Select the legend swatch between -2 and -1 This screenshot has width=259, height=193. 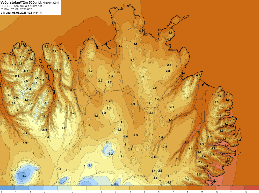pos(51,188)
